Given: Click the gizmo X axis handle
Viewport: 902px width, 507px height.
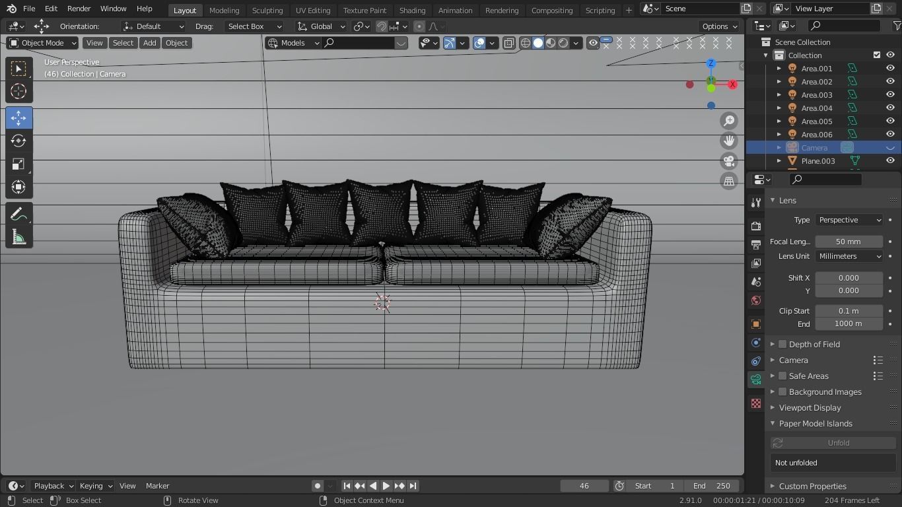Looking at the screenshot, I should click(x=732, y=84).
